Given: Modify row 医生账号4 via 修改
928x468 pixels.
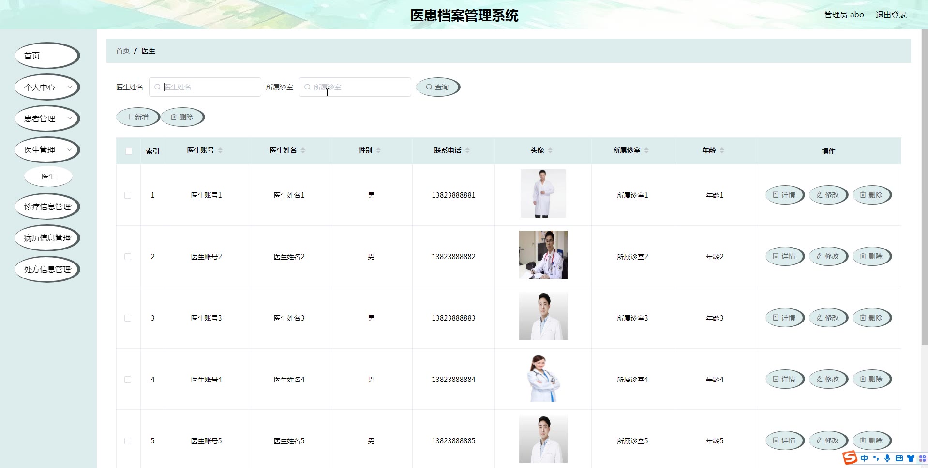Looking at the screenshot, I should tap(828, 379).
